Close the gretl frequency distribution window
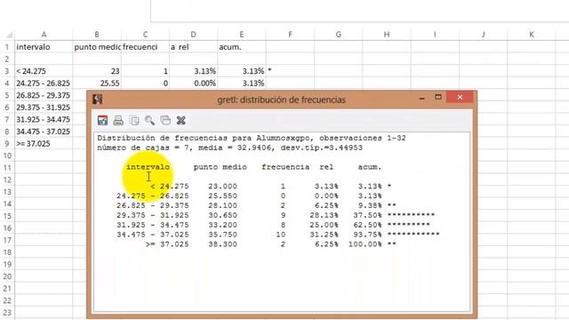The height and width of the screenshot is (320, 569). (x=460, y=97)
